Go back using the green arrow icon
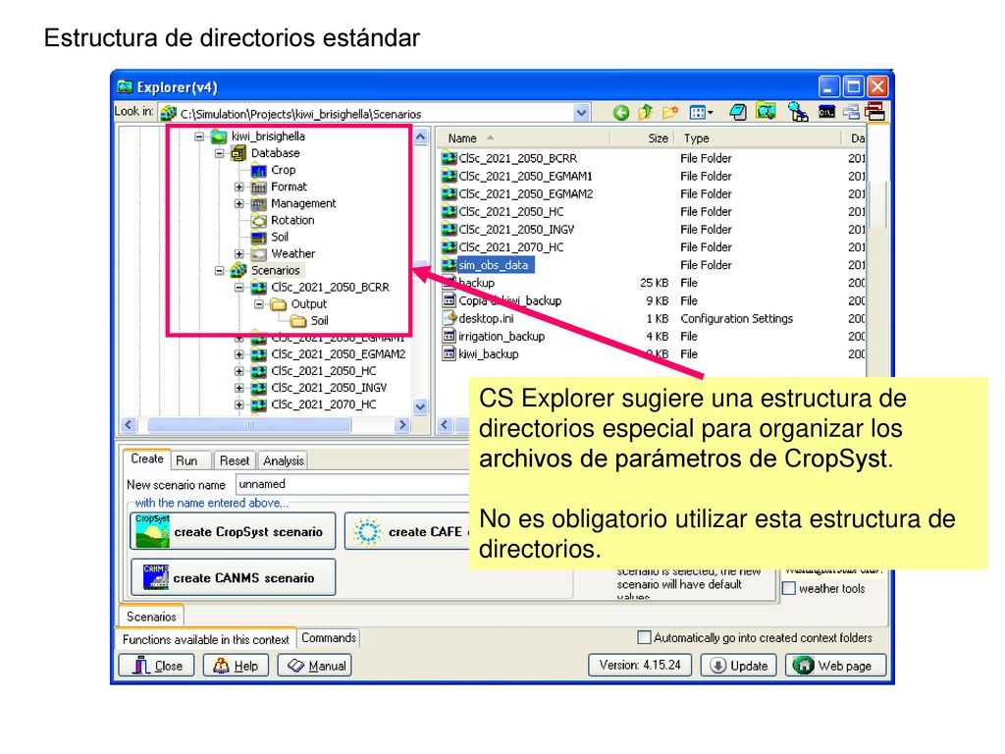1005x754 pixels. [x=620, y=113]
